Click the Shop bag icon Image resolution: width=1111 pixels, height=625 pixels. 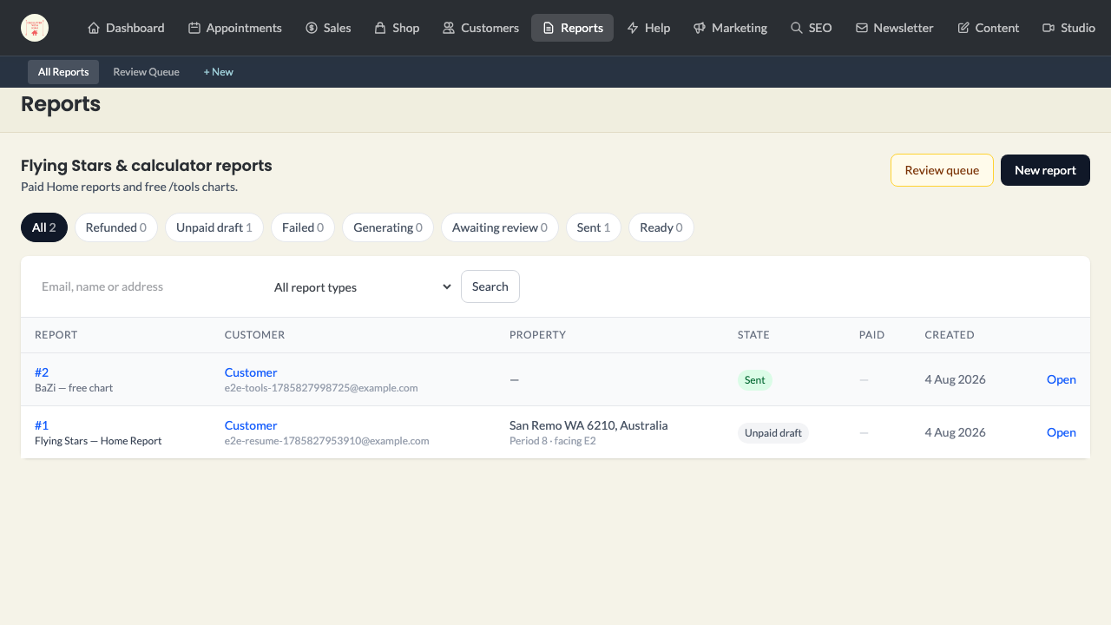point(380,28)
